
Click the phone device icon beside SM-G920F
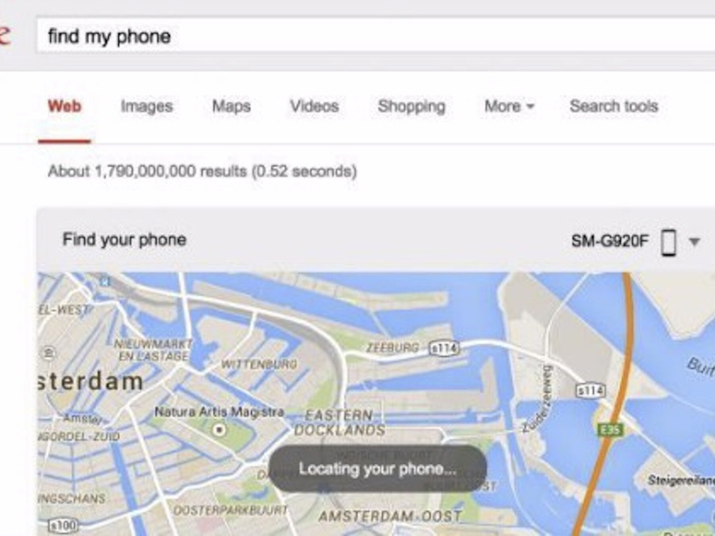point(669,242)
